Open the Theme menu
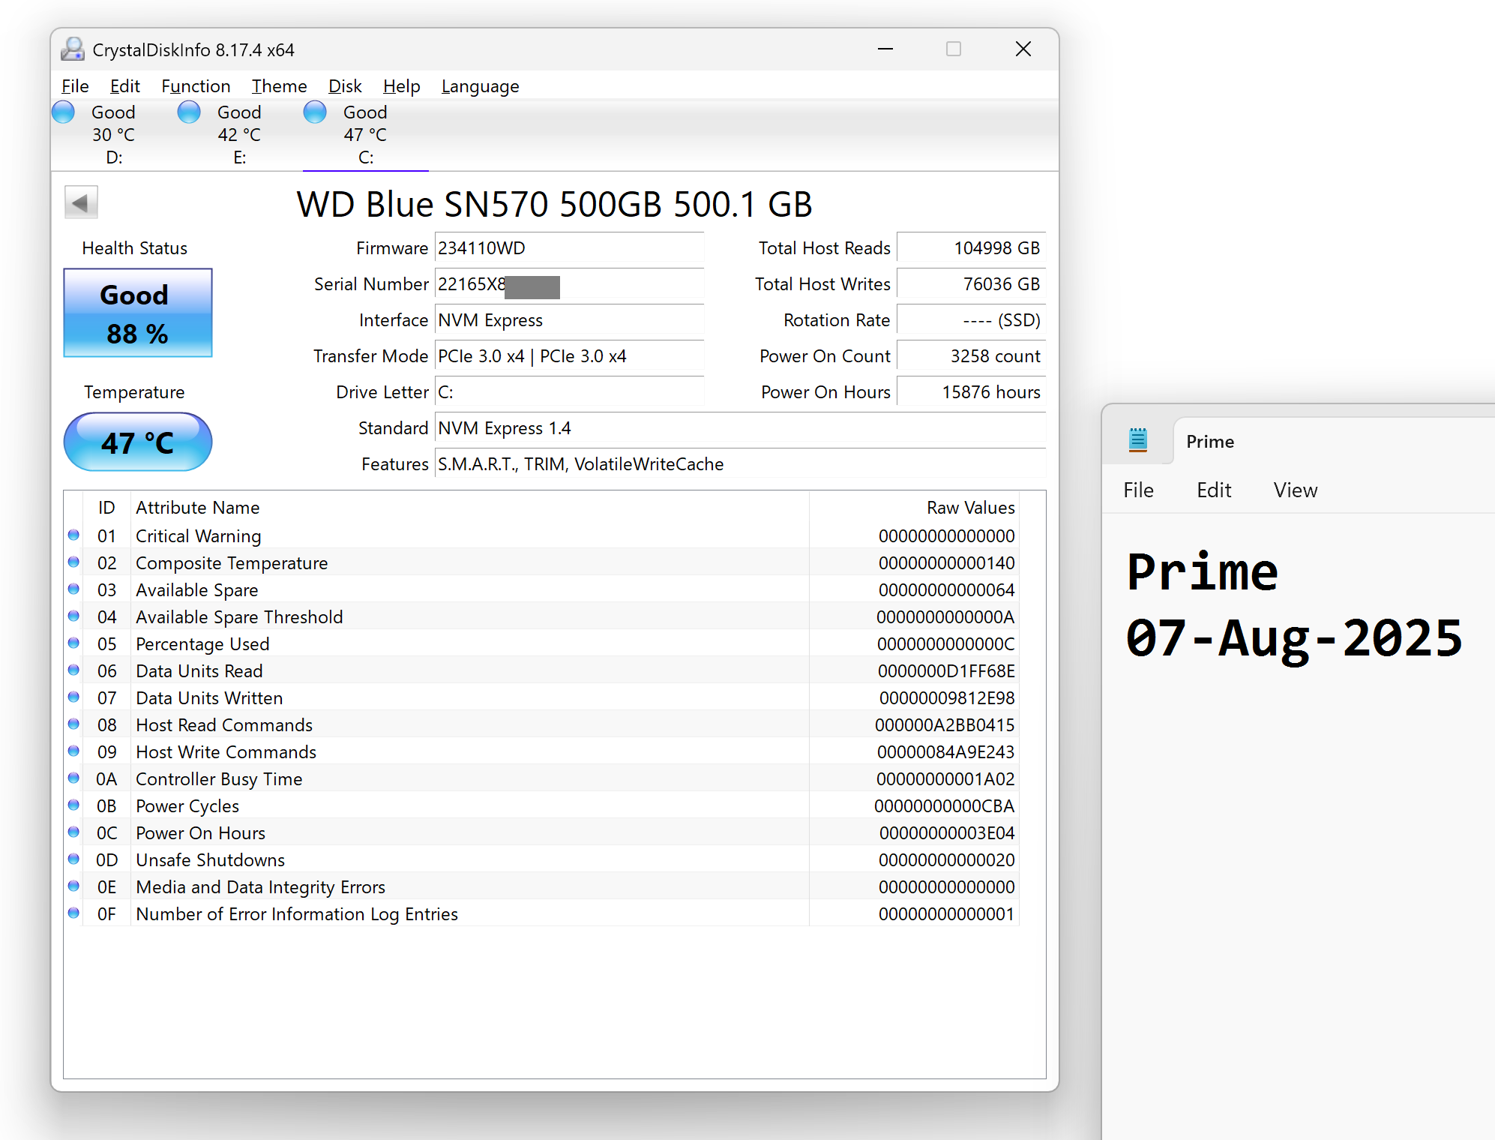Image resolution: width=1495 pixels, height=1140 pixels. coord(279,86)
